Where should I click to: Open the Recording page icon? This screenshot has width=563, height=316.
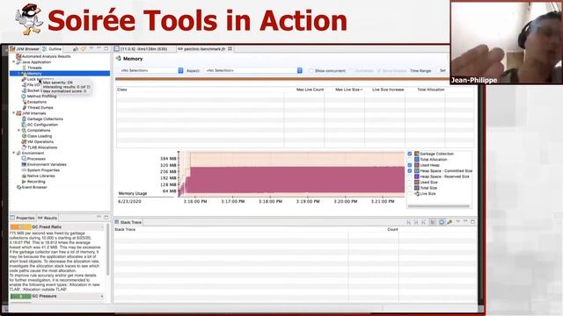(24, 182)
